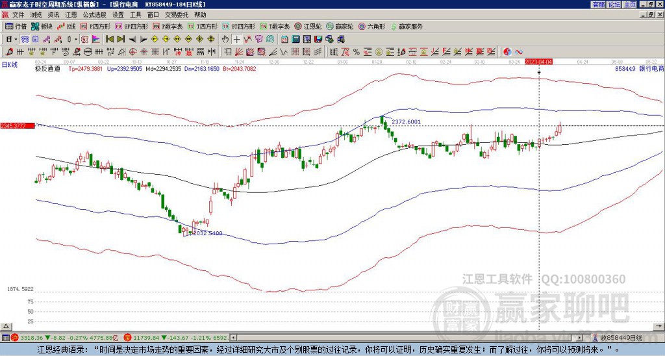Toggle the crosshair cursor tool

[236, 40]
